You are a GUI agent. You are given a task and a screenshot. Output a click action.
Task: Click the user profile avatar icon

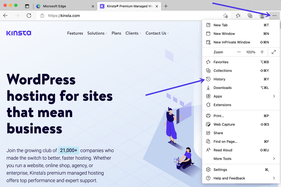click(262, 16)
